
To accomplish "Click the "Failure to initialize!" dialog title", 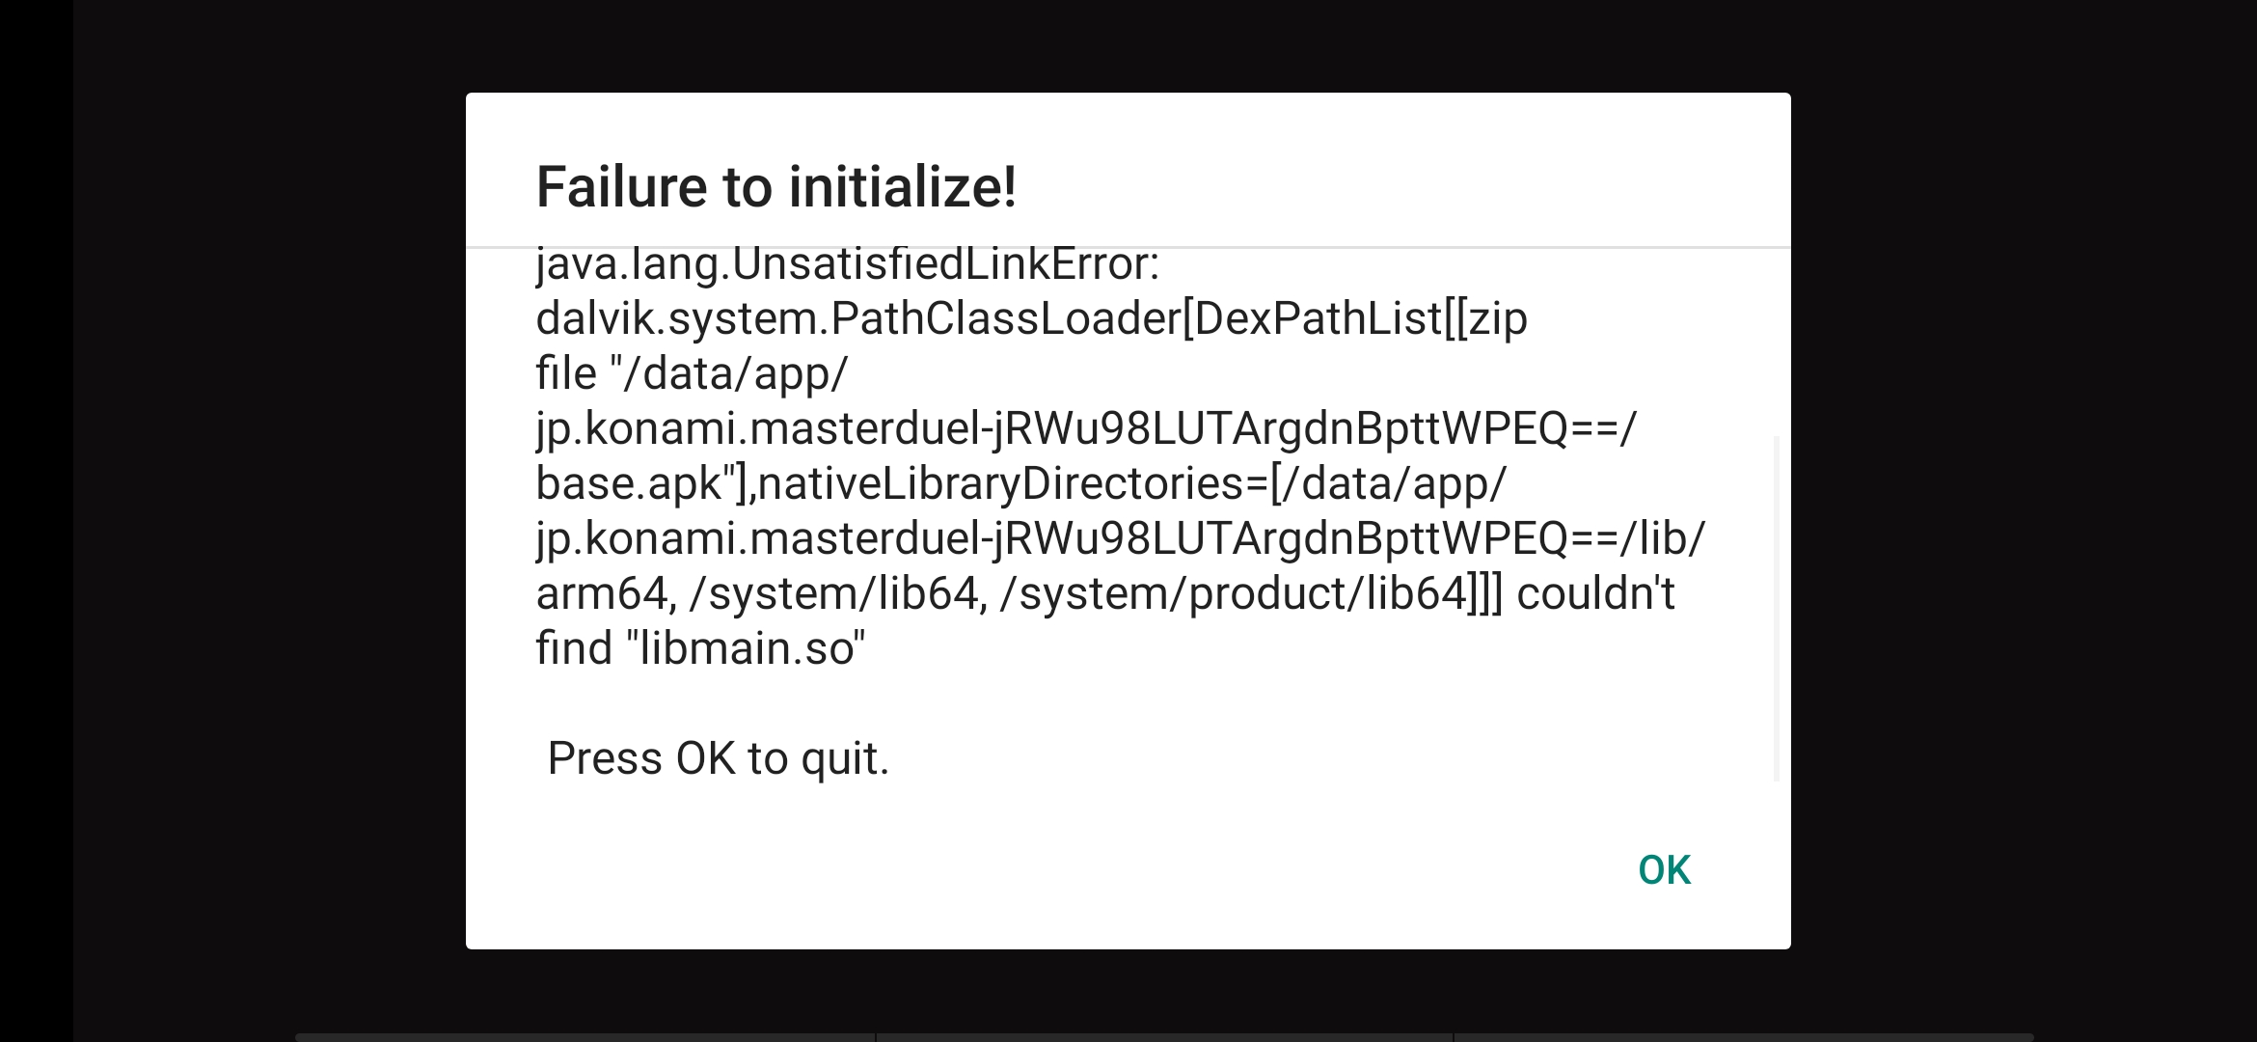I will coord(776,186).
